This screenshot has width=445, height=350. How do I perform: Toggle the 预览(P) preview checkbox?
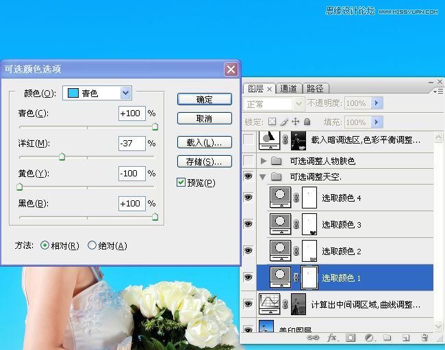[181, 183]
